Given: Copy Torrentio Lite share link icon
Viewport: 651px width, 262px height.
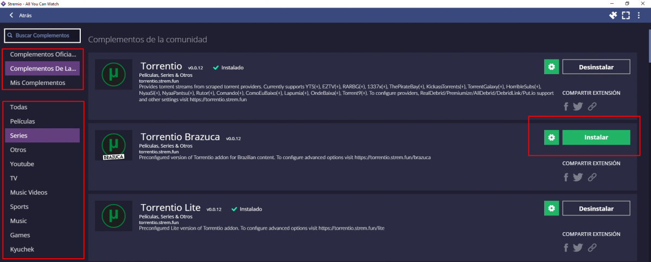Looking at the screenshot, I should 592,248.
